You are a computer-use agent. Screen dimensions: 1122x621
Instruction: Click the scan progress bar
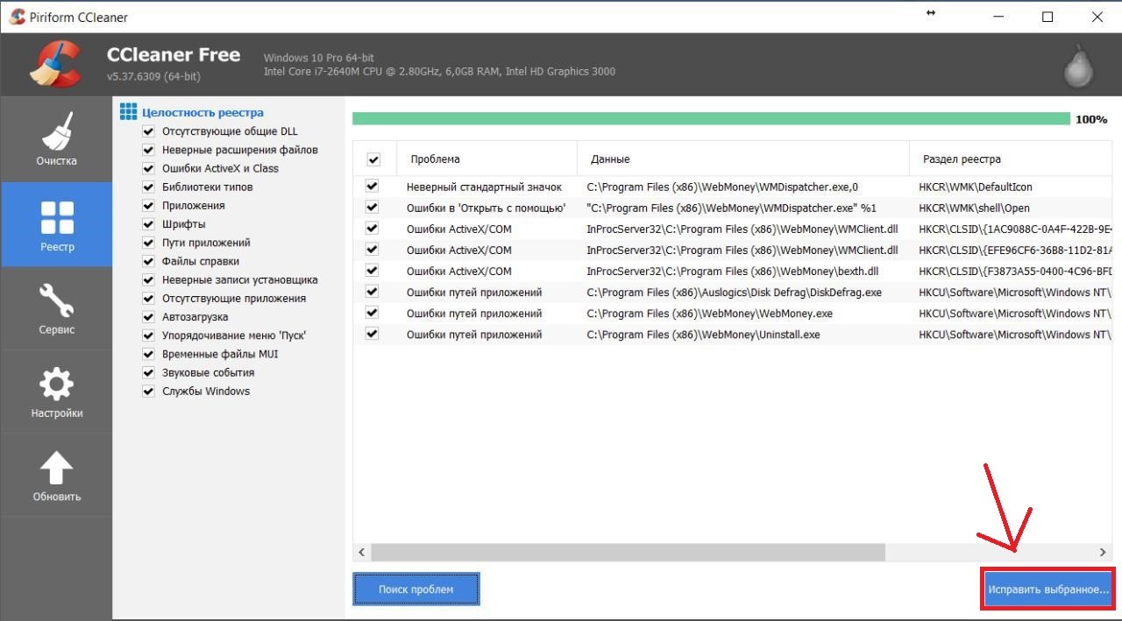point(711,118)
